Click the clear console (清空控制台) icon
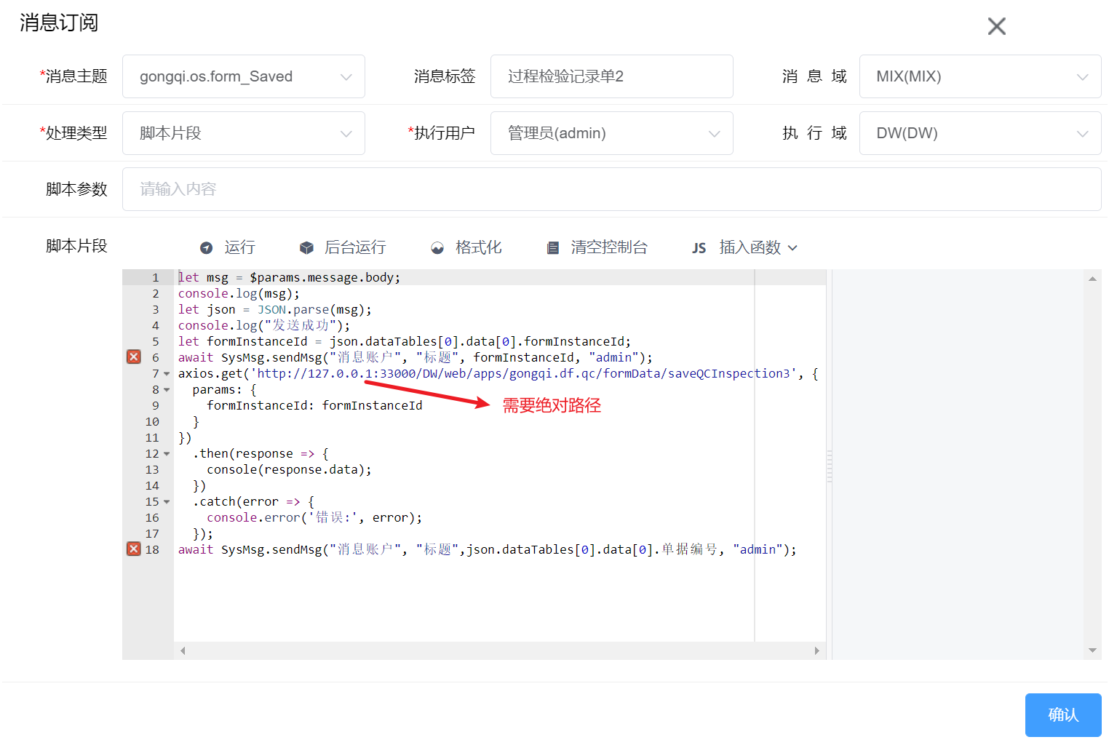The height and width of the screenshot is (745, 1109). coord(553,248)
